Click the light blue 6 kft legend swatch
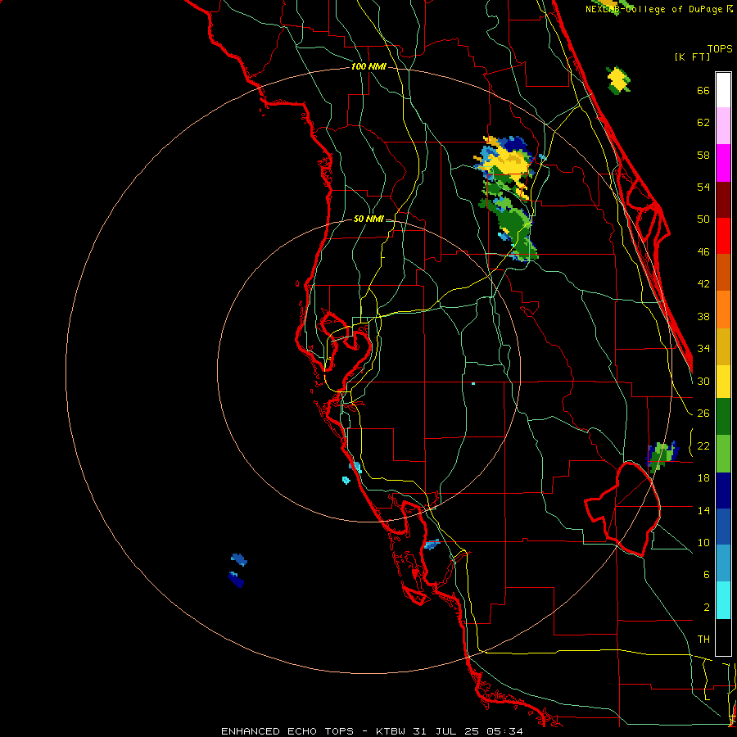The image size is (737, 737). click(723, 563)
